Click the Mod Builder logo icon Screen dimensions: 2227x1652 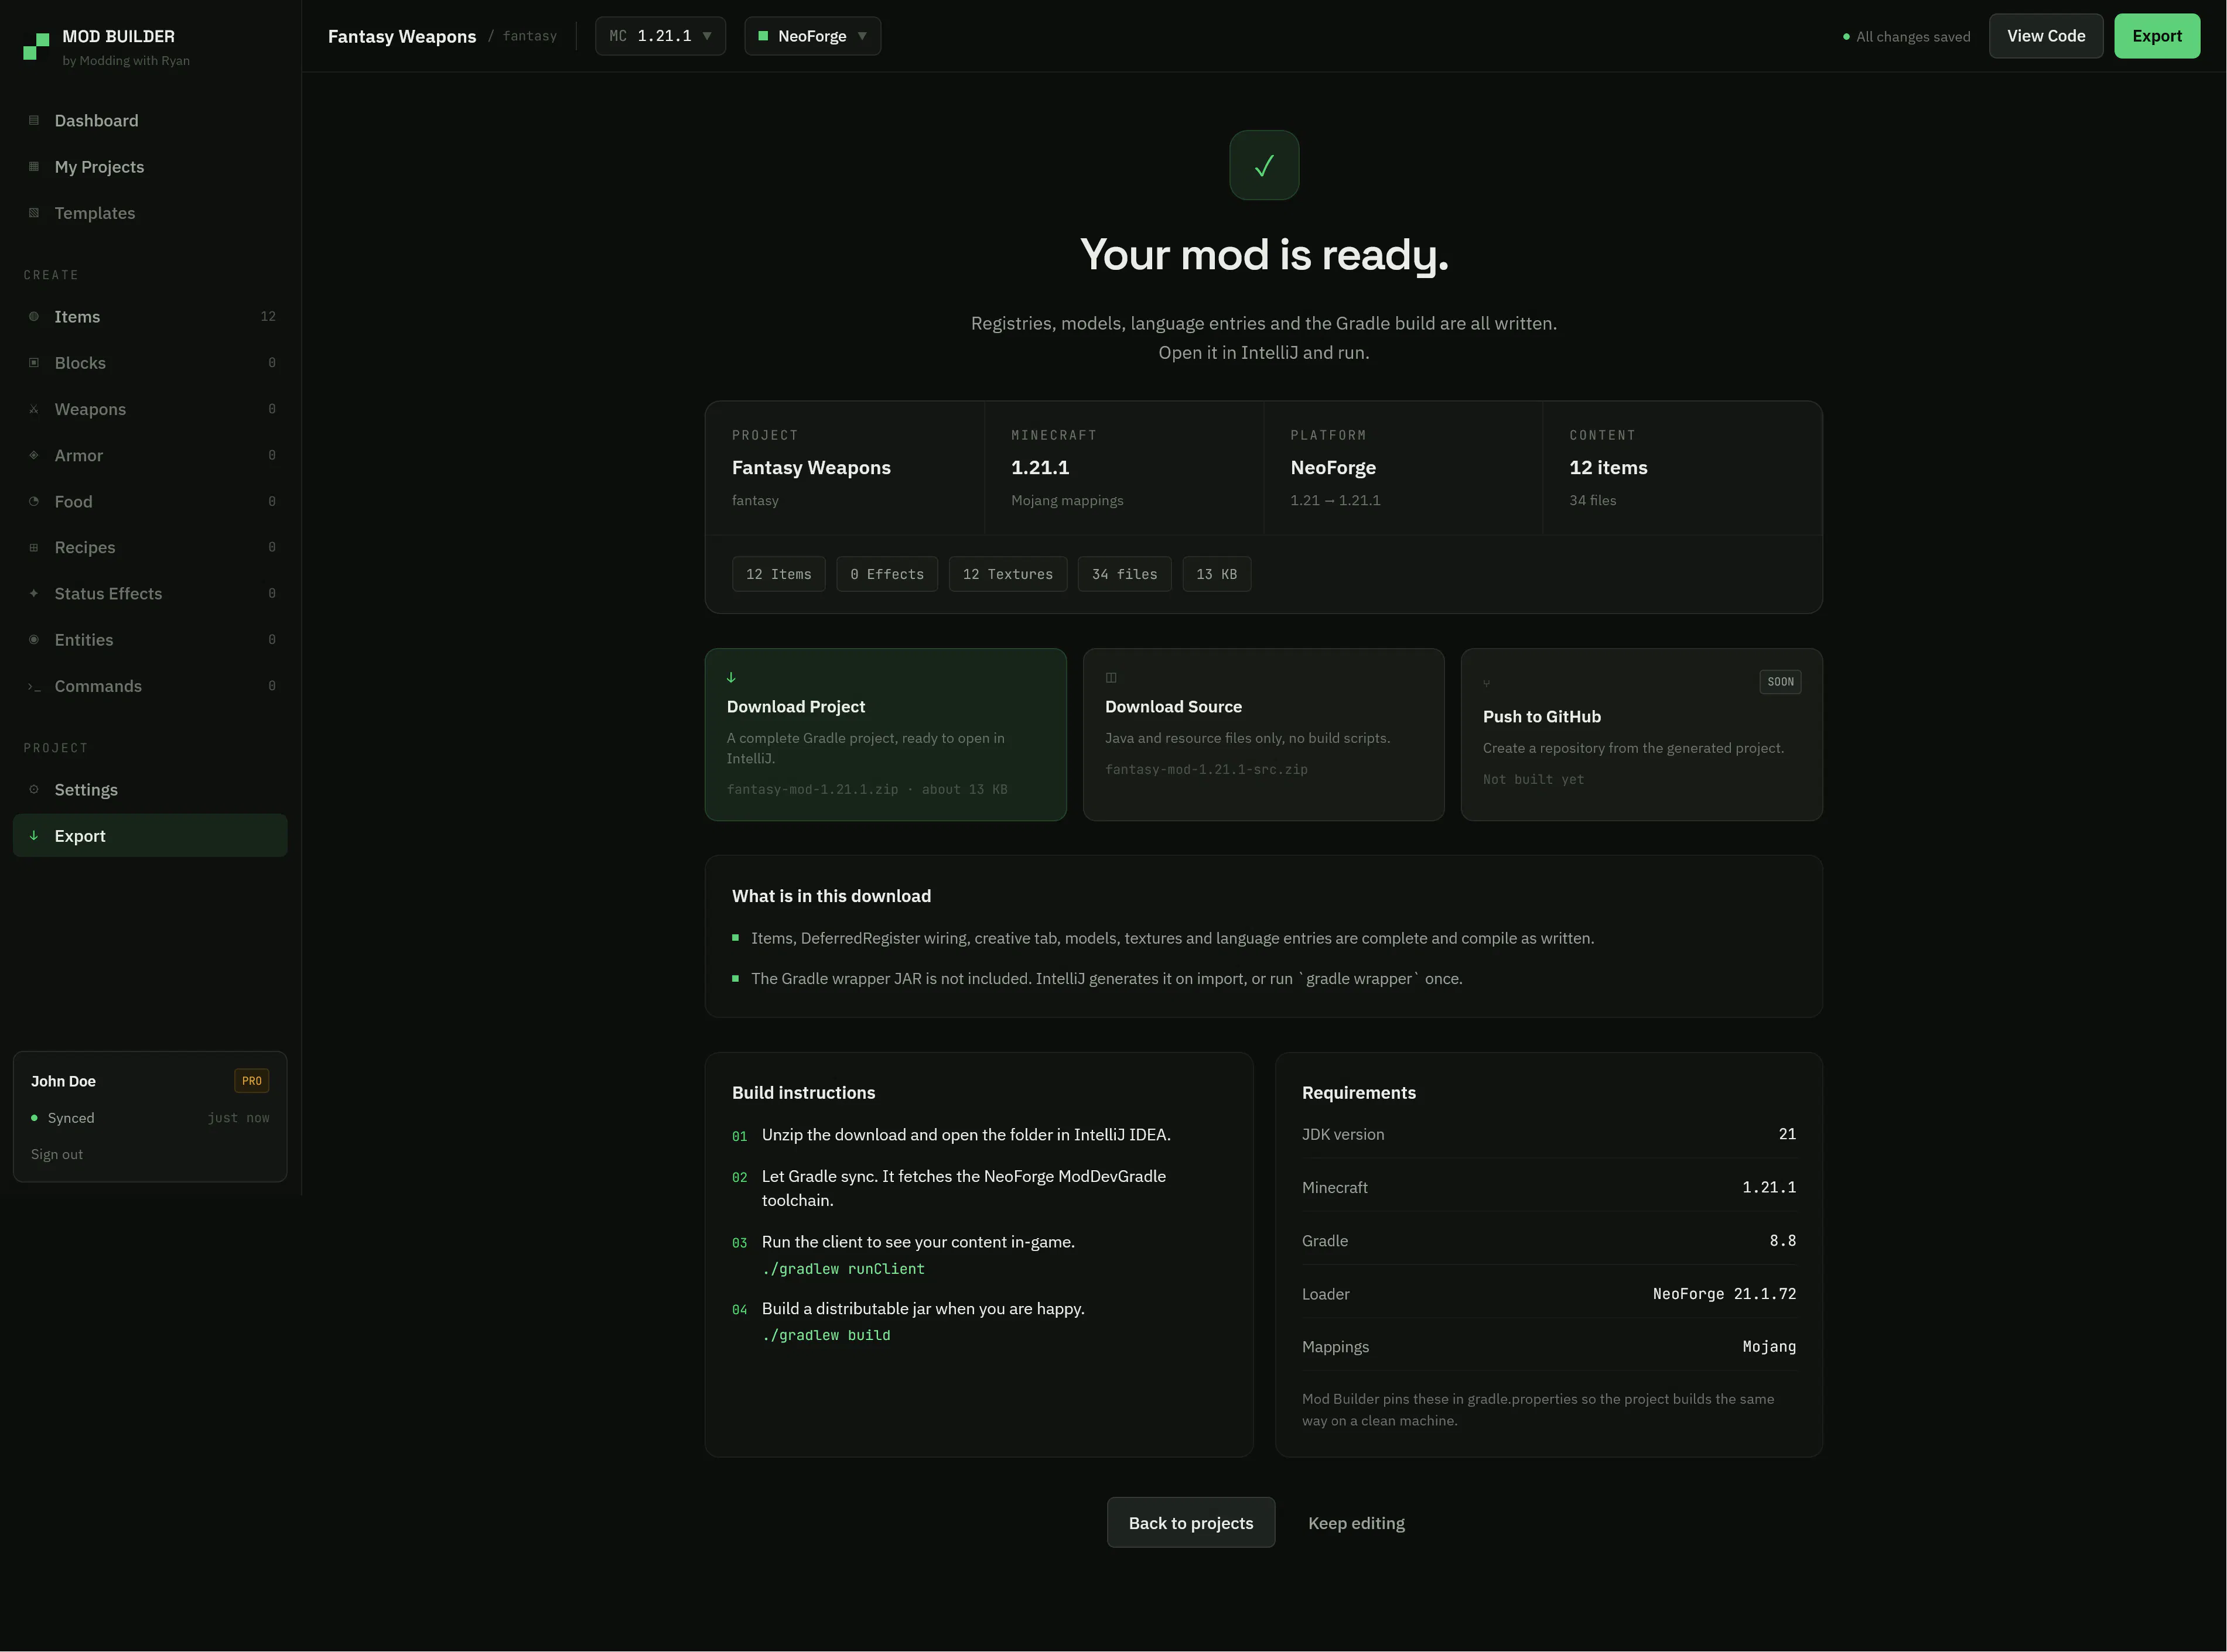pos(36,46)
